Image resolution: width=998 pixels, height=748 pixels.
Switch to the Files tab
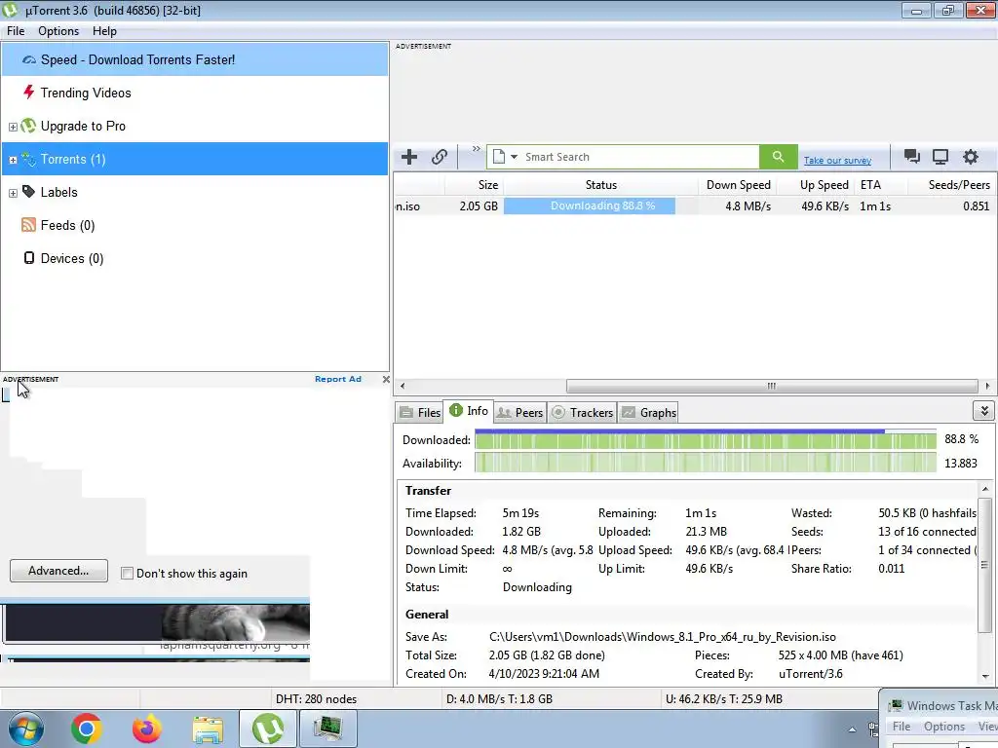pyautogui.click(x=420, y=413)
